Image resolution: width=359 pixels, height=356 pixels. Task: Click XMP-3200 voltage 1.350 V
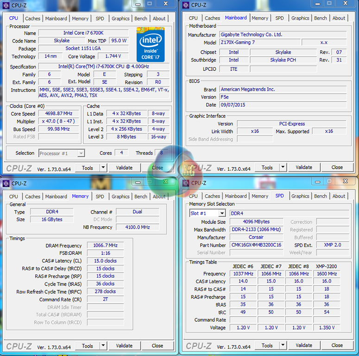327,328
